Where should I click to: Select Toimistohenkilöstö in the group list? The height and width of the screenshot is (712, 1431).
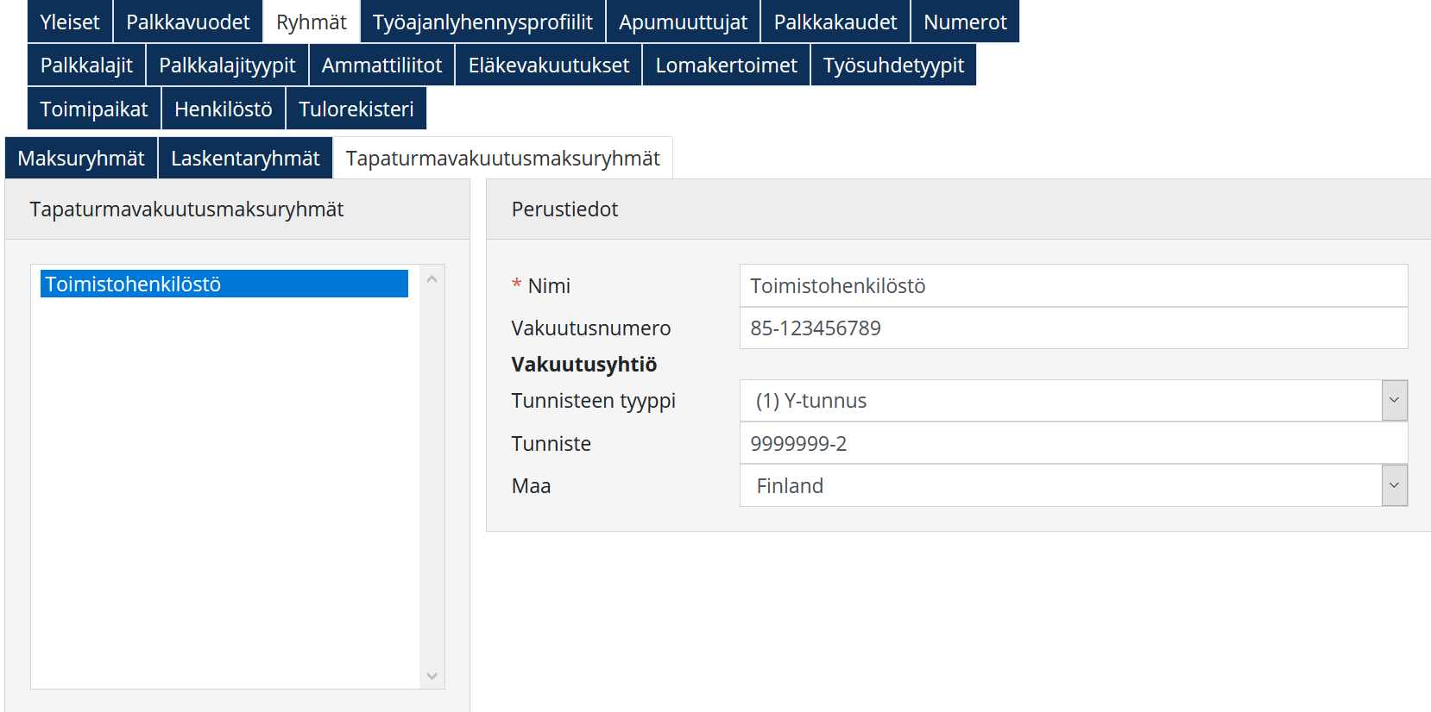pyautogui.click(x=224, y=284)
